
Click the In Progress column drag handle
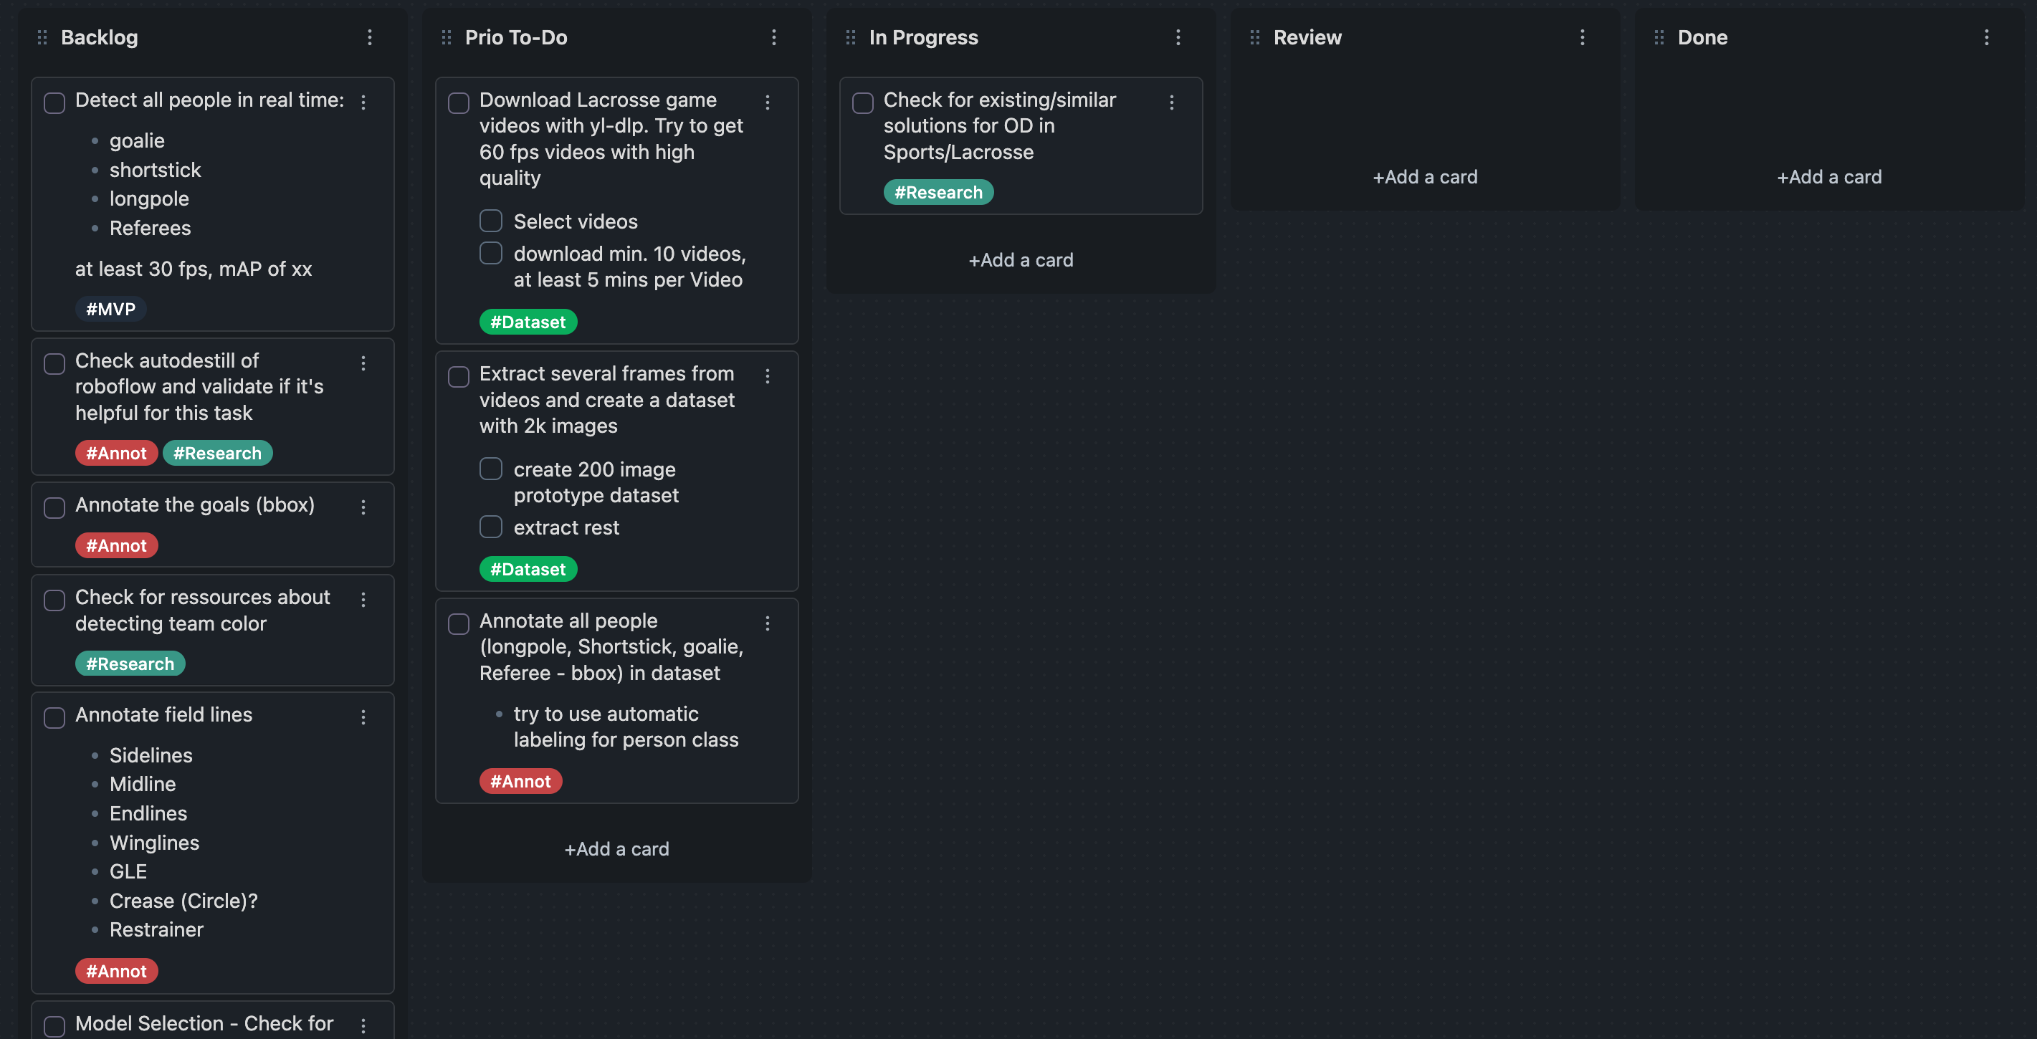tap(850, 37)
